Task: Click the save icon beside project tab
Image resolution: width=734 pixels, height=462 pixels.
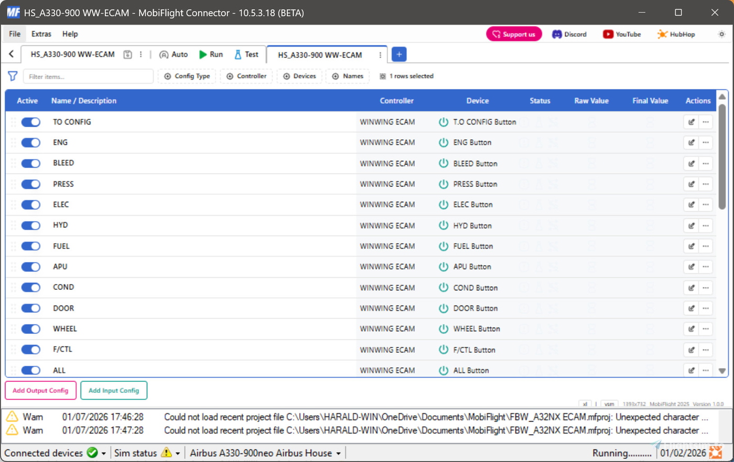Action: click(127, 54)
